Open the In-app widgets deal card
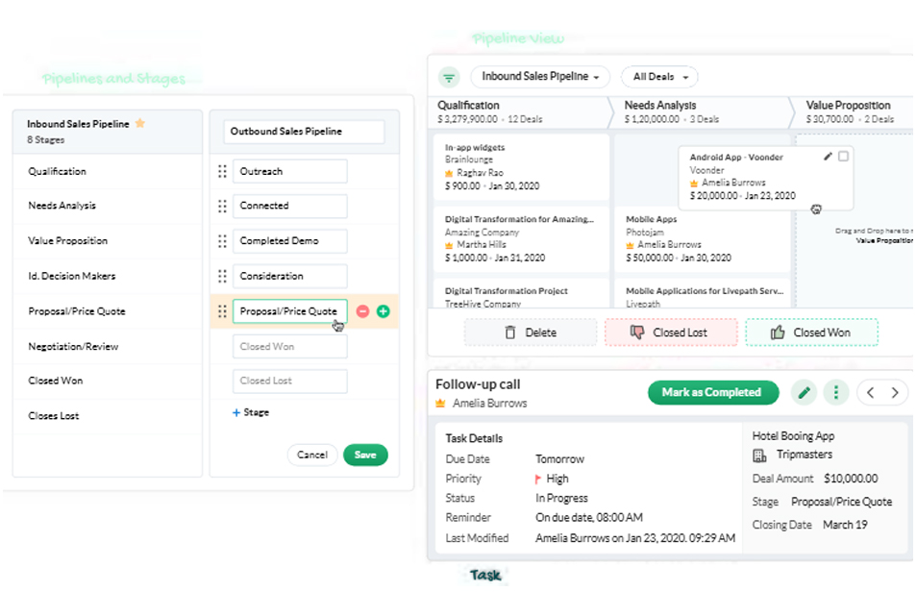This screenshot has width=917, height=616. 521,167
